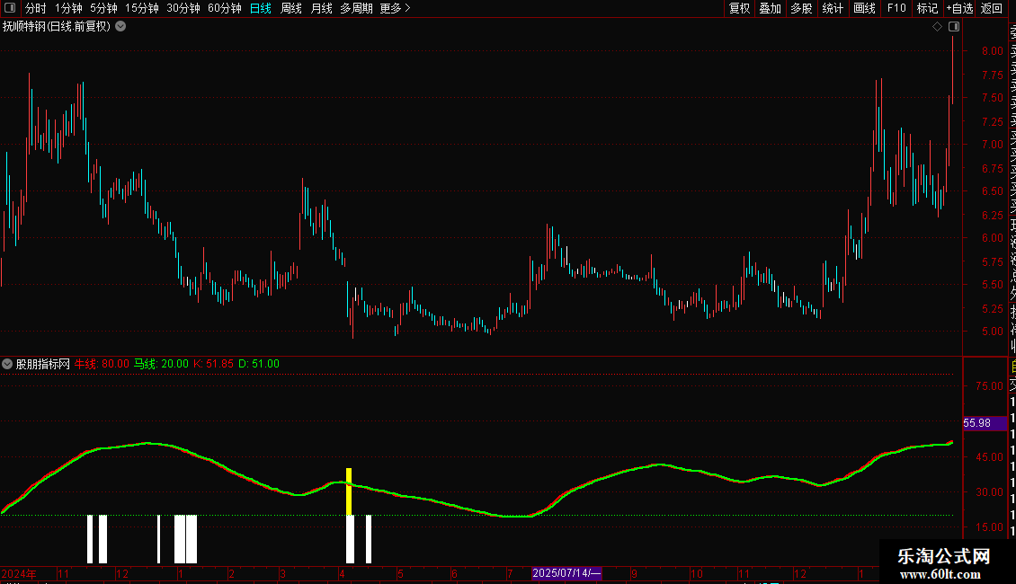
Task: Expand the 股朋指标网 indicator dropdown
Action: point(7,364)
